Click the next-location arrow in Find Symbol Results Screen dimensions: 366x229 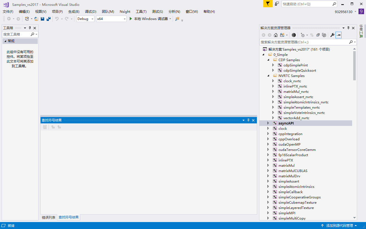coord(59,127)
